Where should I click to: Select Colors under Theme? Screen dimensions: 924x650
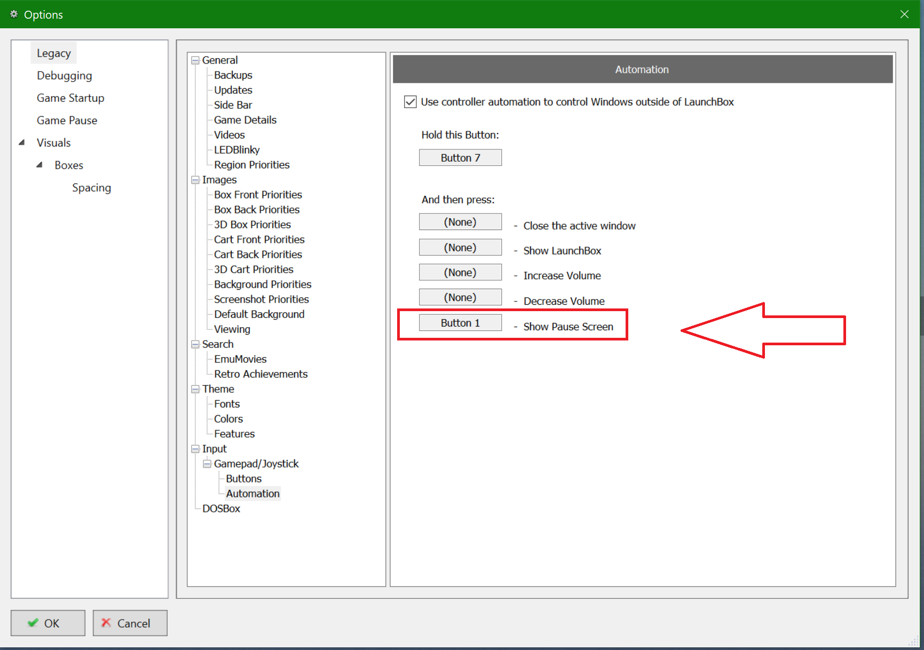228,419
